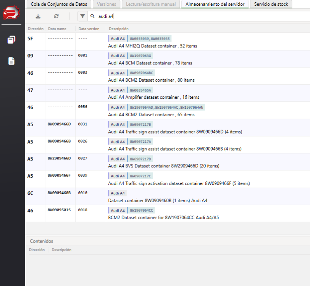Select the Almacenamiento del servidor tab

point(215,4)
